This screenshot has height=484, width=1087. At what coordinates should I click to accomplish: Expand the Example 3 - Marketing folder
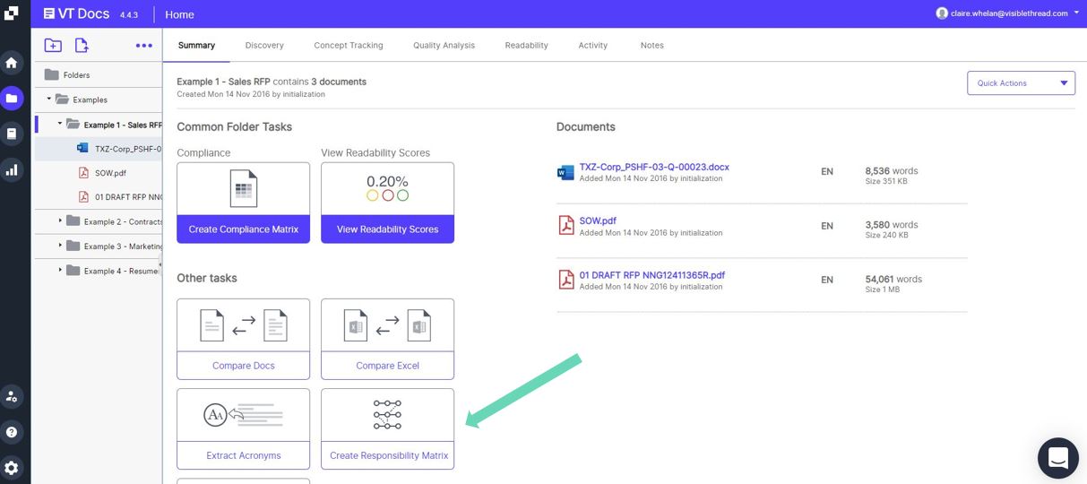pyautogui.click(x=61, y=246)
